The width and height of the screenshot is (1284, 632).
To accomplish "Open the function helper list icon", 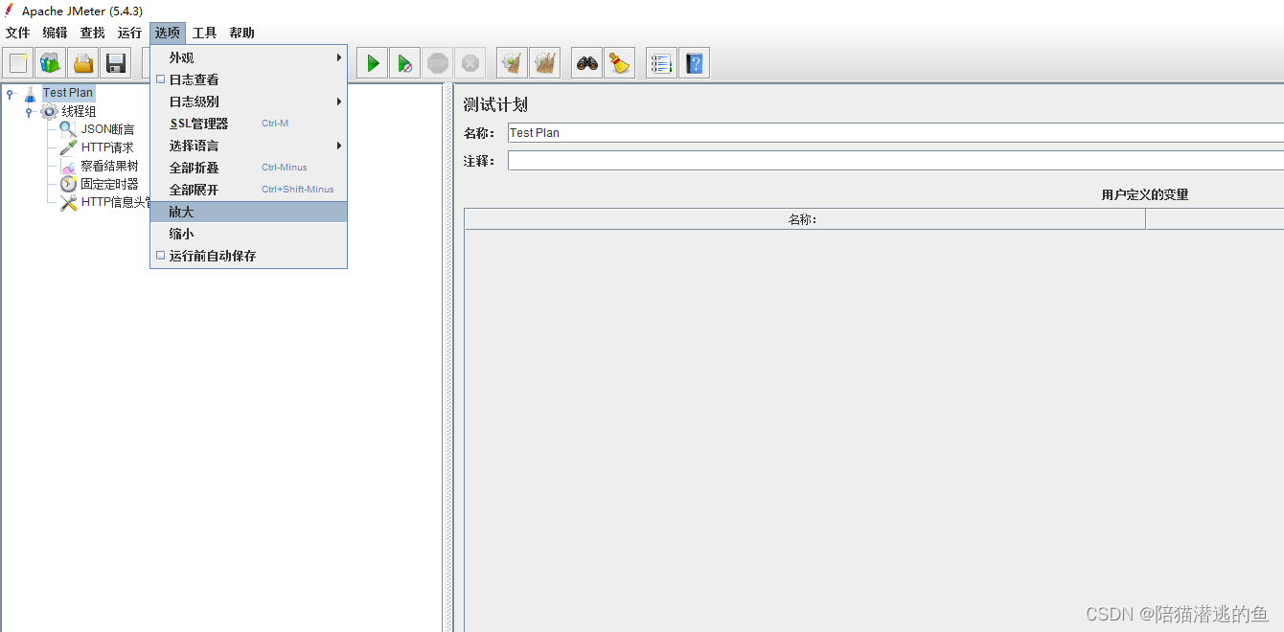I will (661, 64).
